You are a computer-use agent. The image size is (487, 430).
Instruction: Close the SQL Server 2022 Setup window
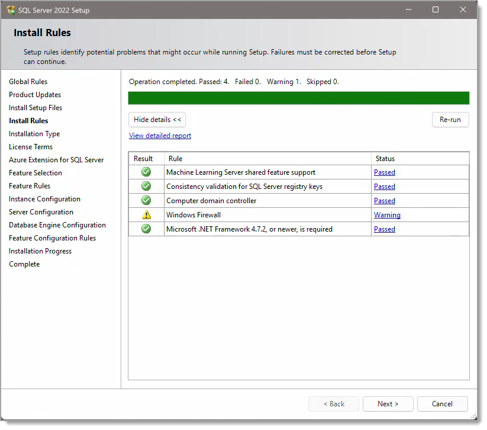click(x=463, y=9)
